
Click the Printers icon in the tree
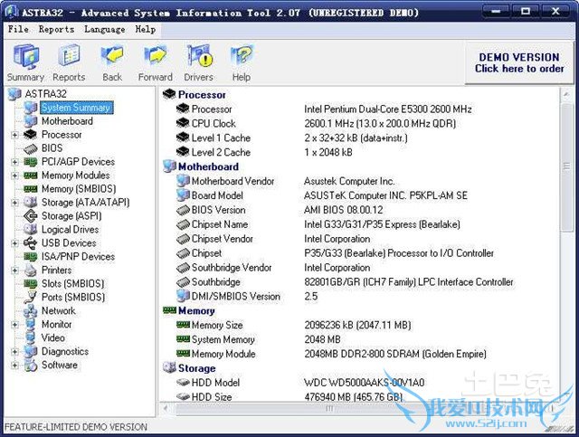[30, 270]
